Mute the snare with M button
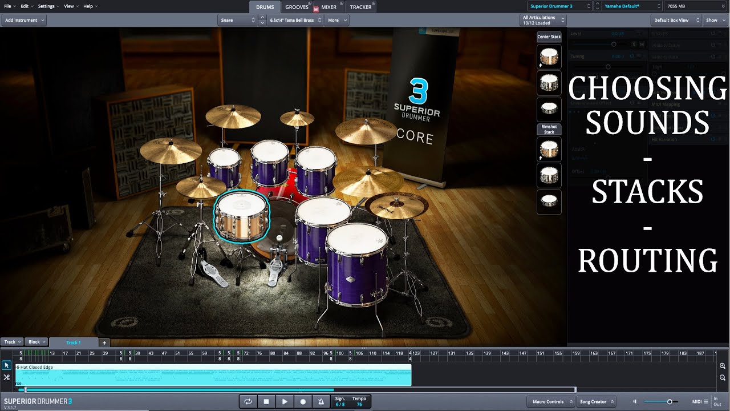 click(x=642, y=44)
